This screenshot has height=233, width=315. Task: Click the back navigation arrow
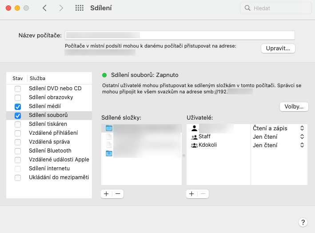[44, 8]
